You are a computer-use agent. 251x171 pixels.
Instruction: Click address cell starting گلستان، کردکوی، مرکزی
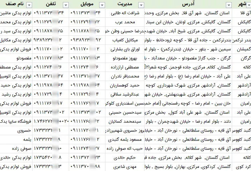188,167
